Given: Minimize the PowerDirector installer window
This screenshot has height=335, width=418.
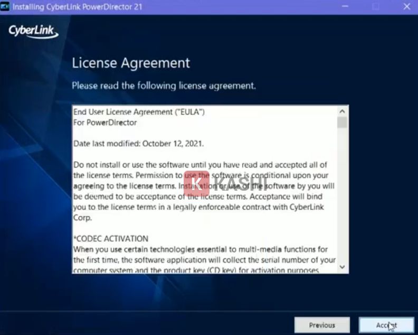Looking at the screenshot, I should coord(345,7).
